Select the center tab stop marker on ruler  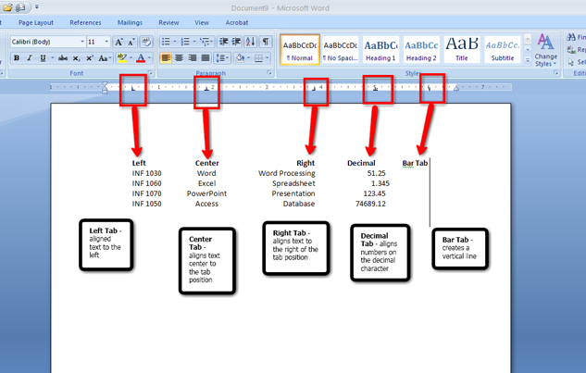(x=206, y=89)
